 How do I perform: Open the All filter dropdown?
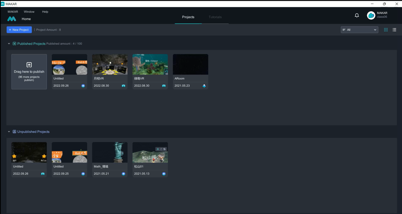(x=359, y=30)
